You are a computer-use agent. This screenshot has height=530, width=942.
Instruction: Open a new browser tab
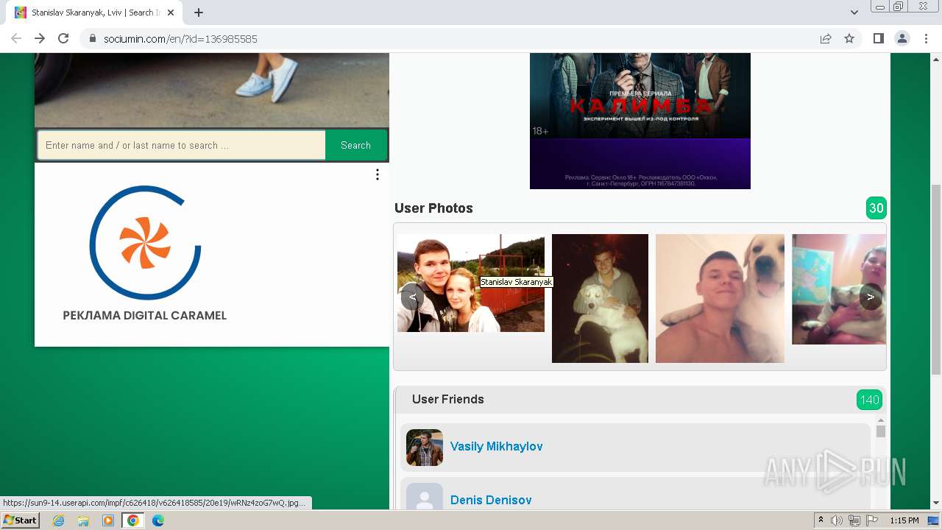(199, 13)
